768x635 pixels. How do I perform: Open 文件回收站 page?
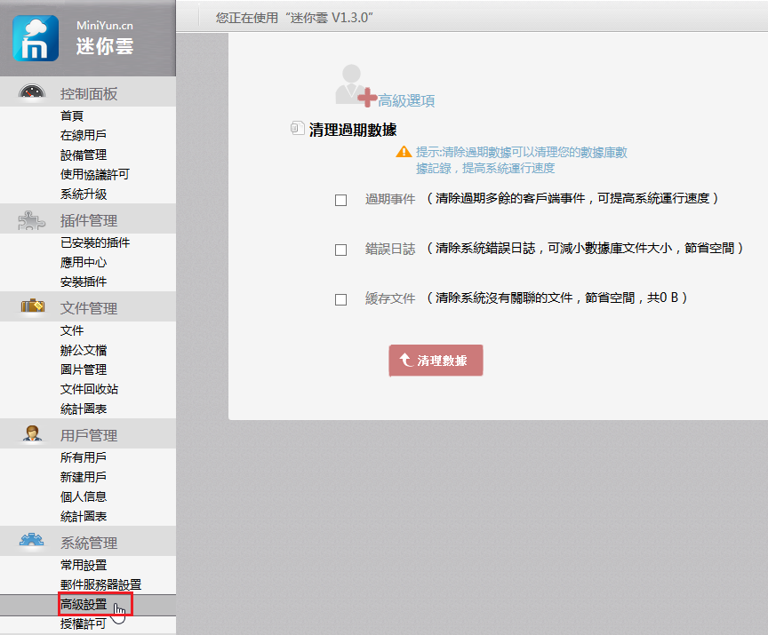click(89, 389)
